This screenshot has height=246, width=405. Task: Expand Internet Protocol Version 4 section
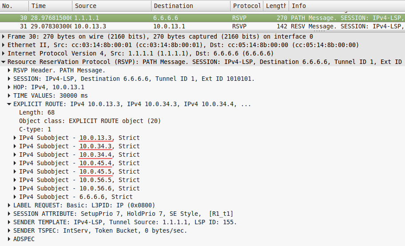point(4,53)
